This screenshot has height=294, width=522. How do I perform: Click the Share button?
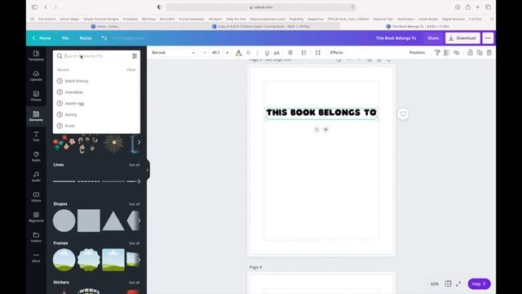433,38
